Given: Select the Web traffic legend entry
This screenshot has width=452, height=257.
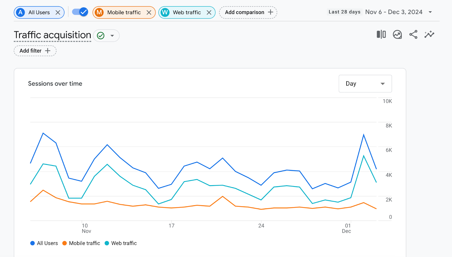Looking at the screenshot, I should click(121, 243).
